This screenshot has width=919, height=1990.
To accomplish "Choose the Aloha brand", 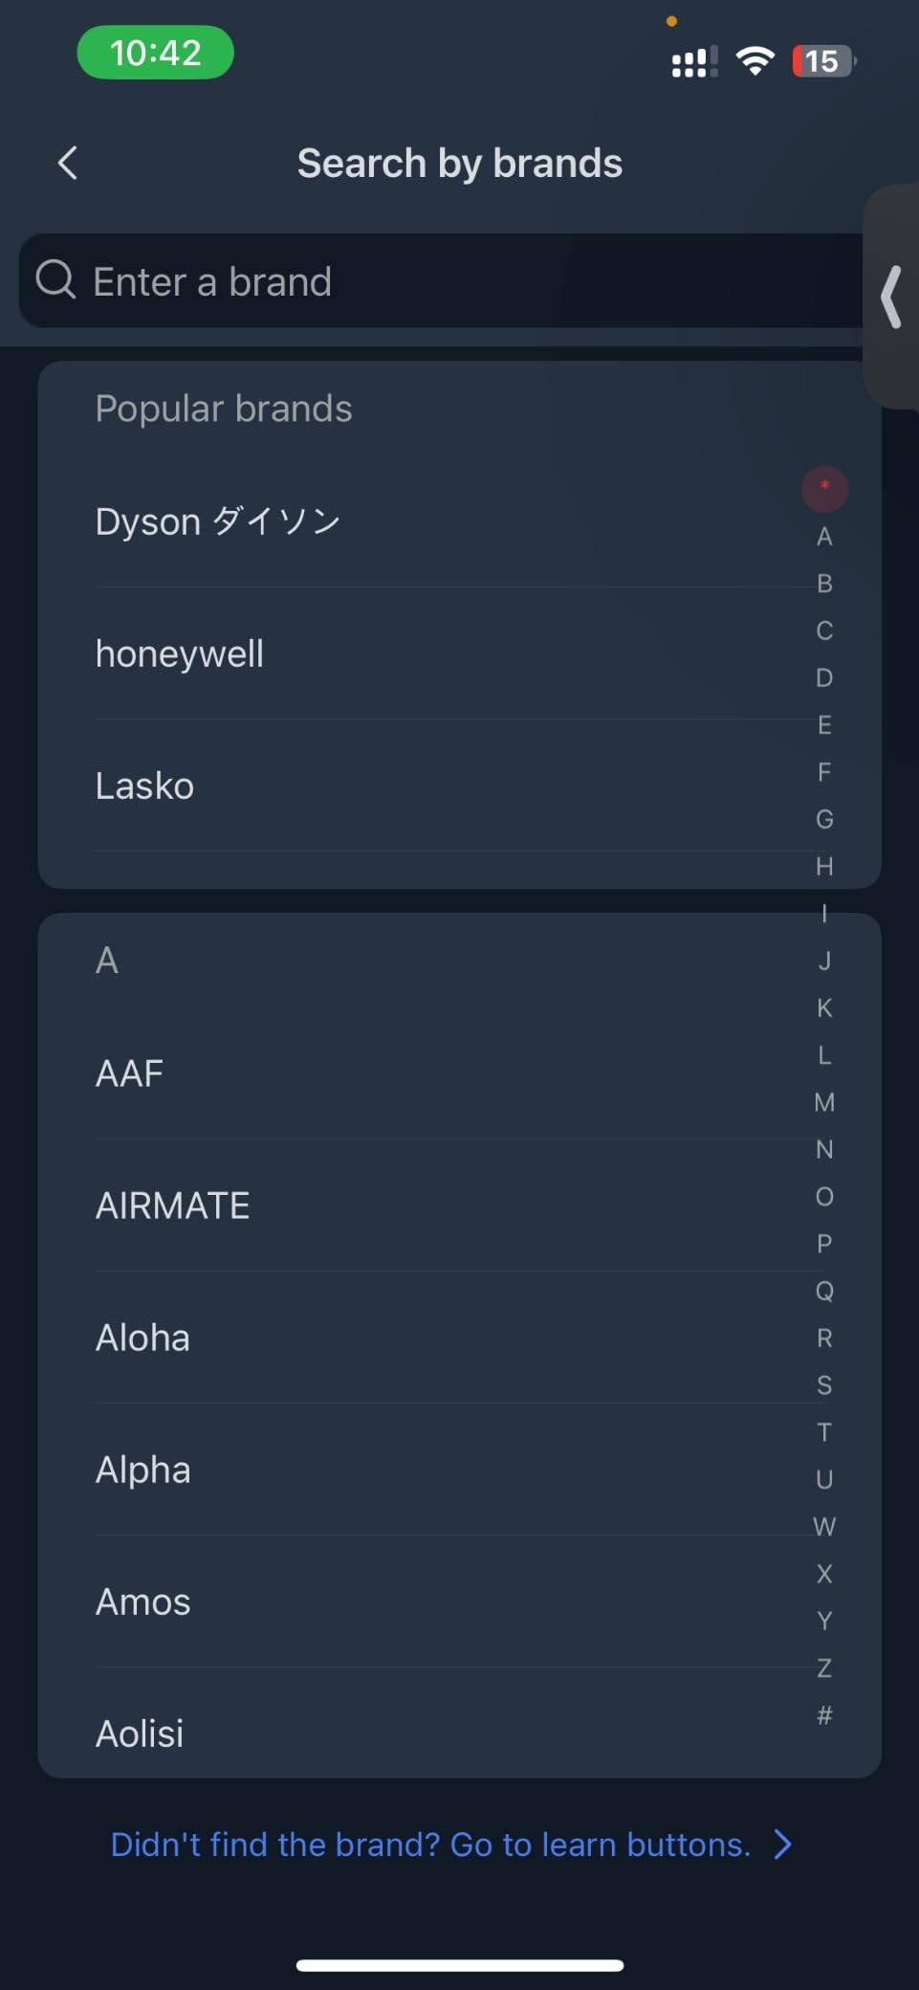I will pos(142,1338).
